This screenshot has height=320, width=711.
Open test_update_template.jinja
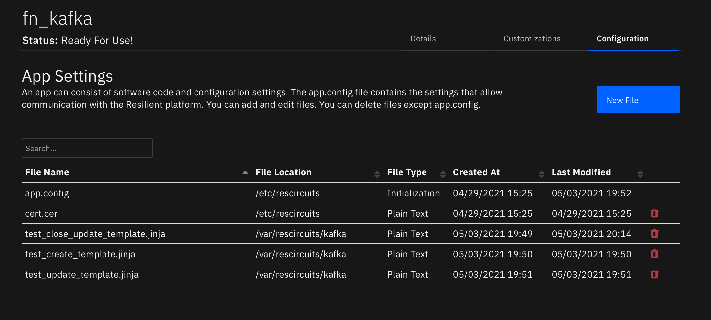pos(82,275)
